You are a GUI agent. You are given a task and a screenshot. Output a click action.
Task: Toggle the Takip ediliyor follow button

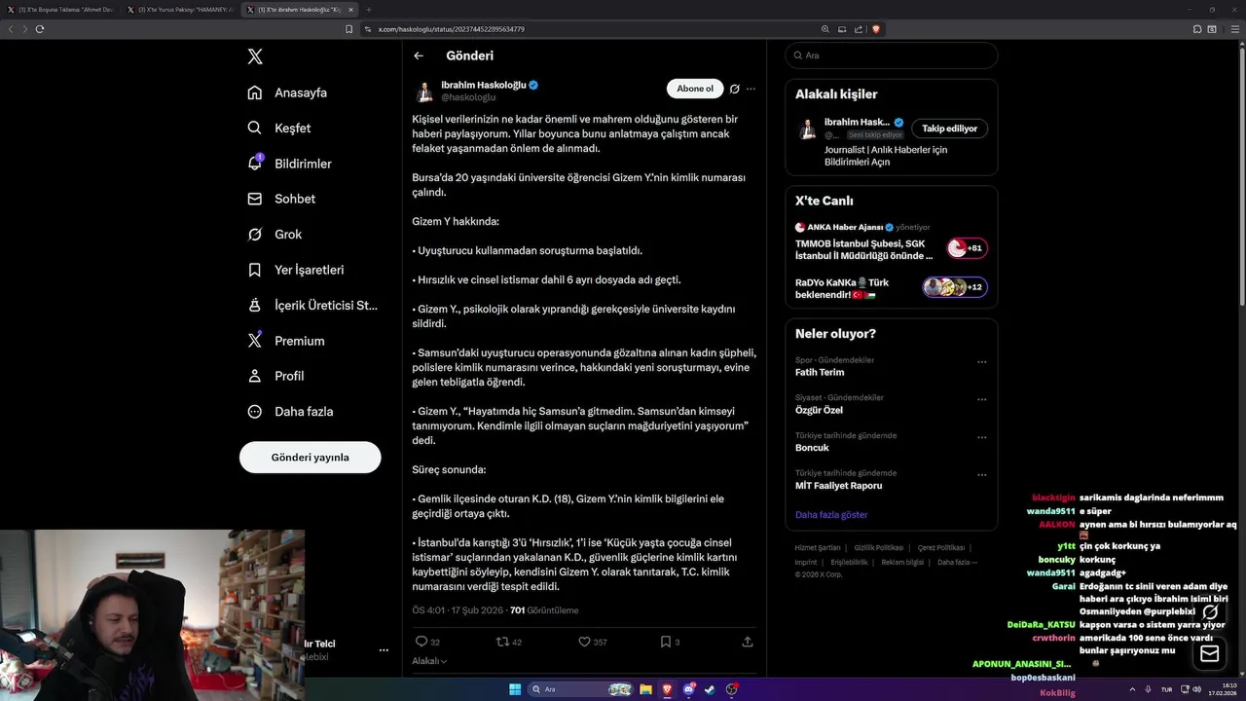949,129
